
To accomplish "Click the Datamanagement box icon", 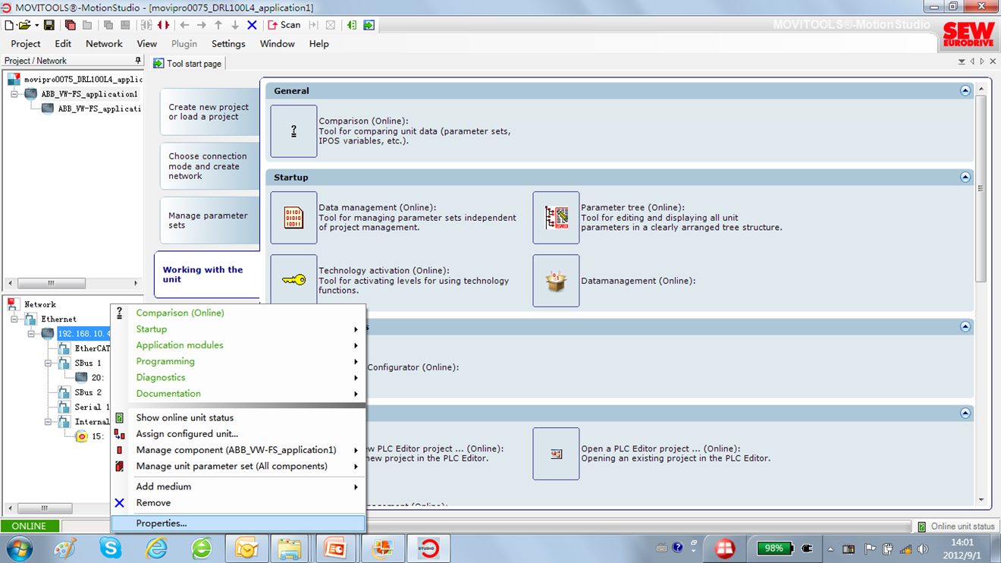I will coord(556,281).
